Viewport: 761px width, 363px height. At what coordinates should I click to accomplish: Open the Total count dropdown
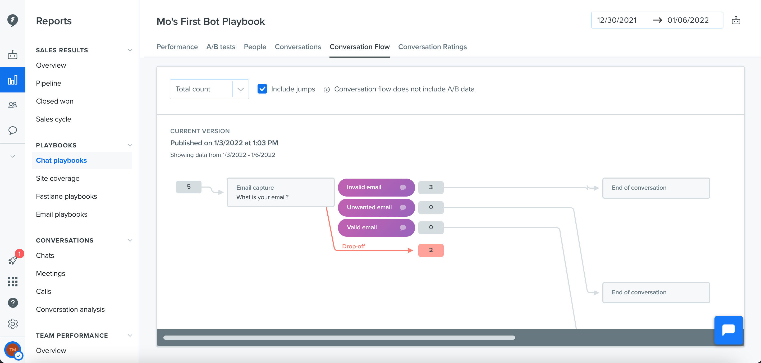[209, 89]
